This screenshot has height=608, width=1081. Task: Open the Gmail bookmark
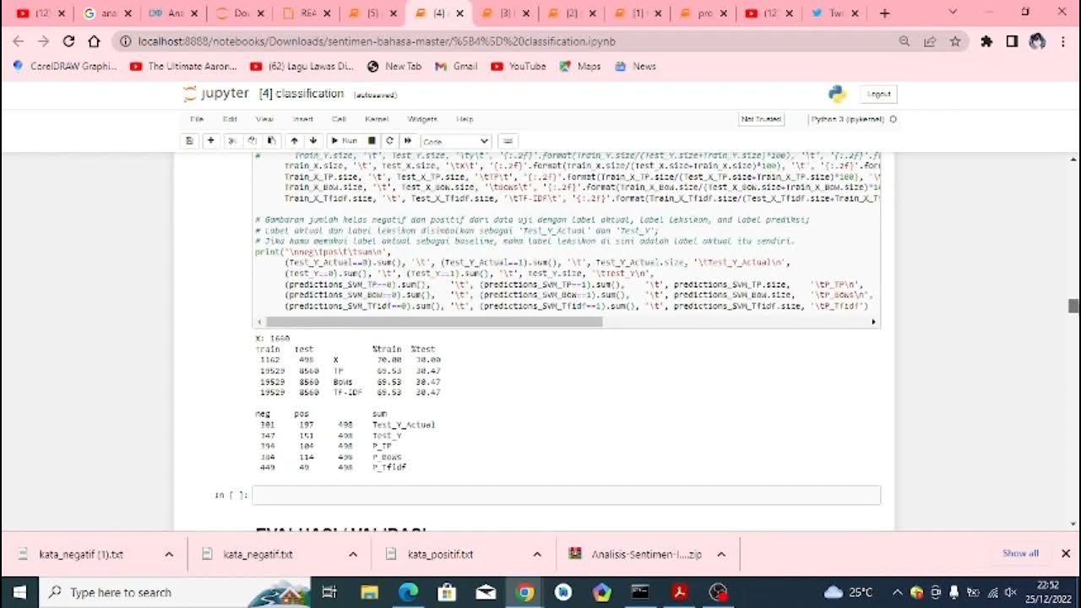pos(456,66)
